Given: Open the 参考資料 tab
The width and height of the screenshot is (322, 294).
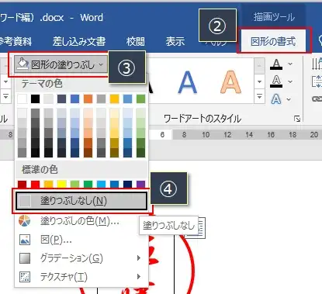Looking at the screenshot, I should click(x=16, y=41).
